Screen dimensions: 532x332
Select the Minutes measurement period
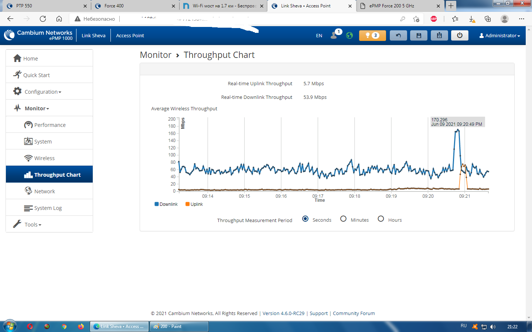[344, 219]
